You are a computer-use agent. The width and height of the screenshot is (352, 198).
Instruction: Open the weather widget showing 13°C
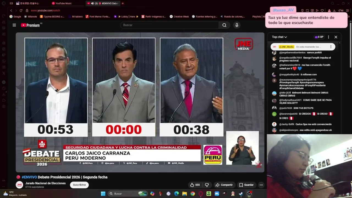[x=15, y=194]
